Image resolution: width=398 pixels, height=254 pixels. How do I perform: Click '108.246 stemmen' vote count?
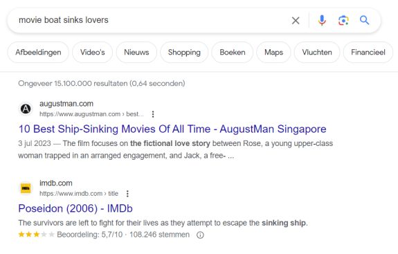[159, 235]
